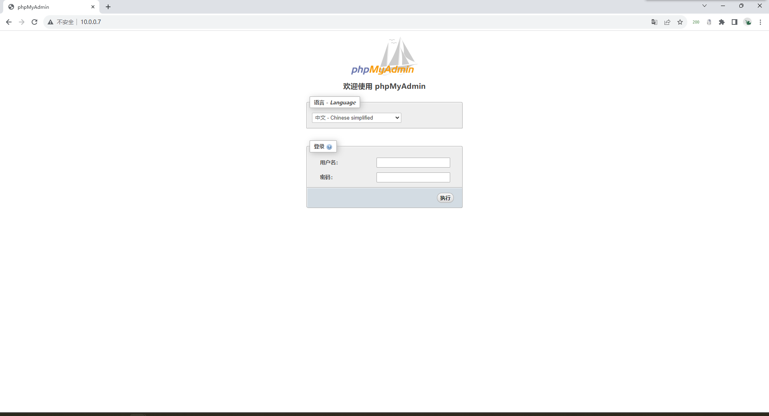Open the profile avatar menu
Image resolution: width=769 pixels, height=416 pixels.
point(748,22)
